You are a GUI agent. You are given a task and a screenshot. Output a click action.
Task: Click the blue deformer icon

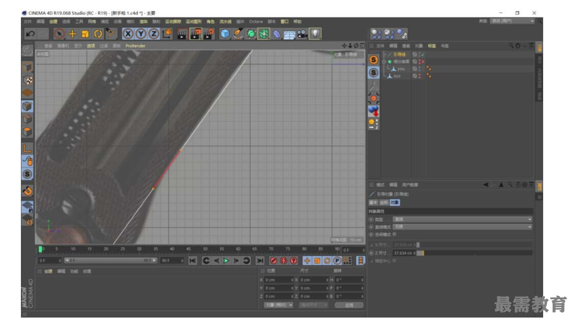277,34
